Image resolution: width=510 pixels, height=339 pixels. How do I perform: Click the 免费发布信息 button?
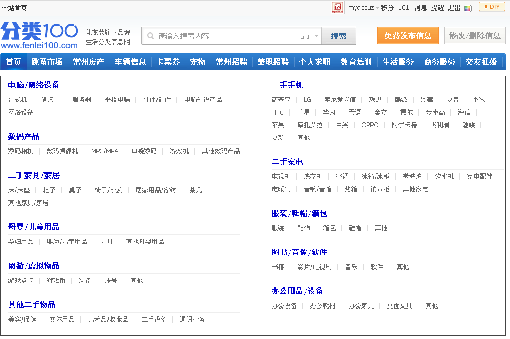[x=408, y=35]
